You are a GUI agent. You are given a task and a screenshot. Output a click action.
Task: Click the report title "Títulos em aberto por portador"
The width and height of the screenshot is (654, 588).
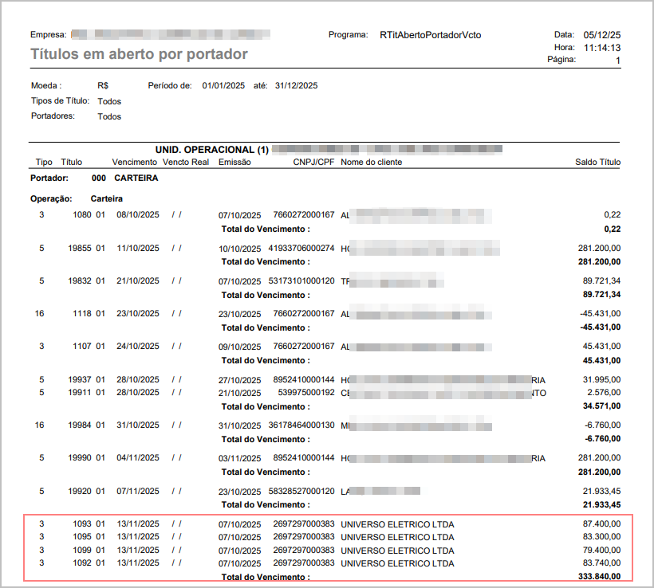(x=139, y=54)
